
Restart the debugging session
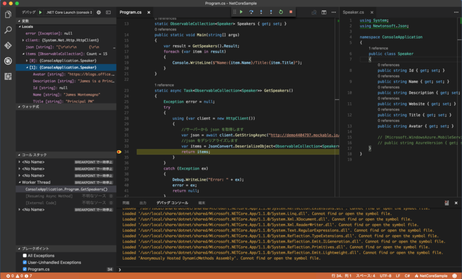click(x=281, y=12)
